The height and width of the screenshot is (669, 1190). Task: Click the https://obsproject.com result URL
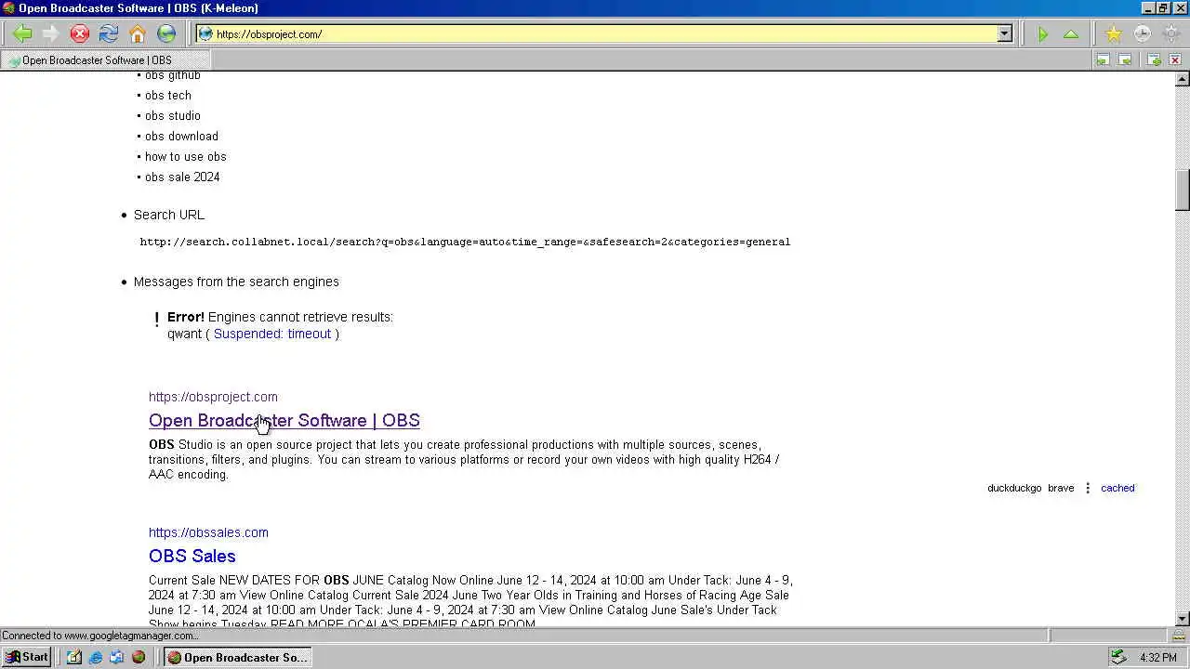pyautogui.click(x=213, y=397)
